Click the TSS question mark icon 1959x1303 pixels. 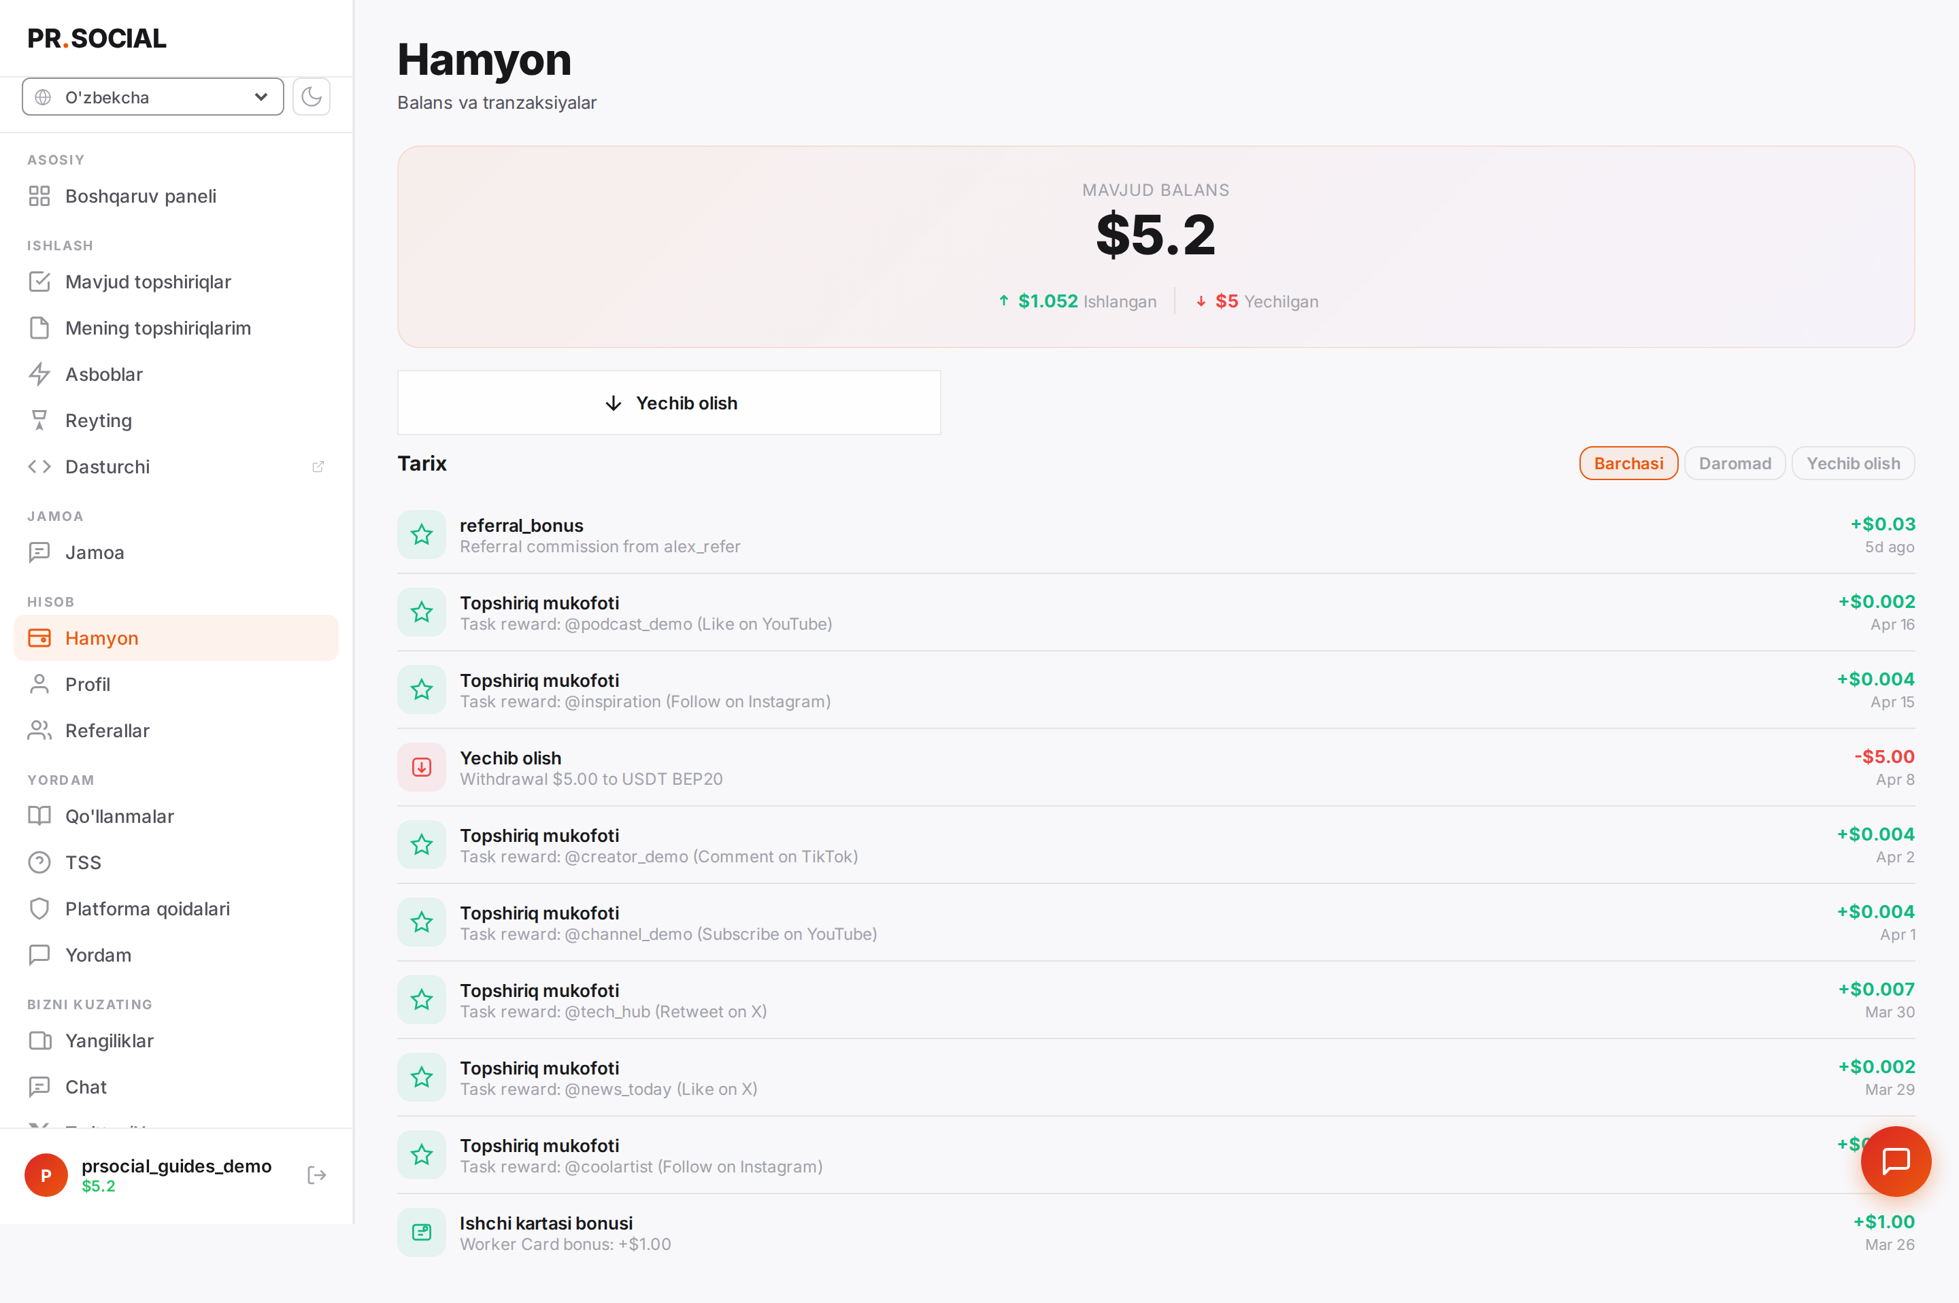(39, 862)
